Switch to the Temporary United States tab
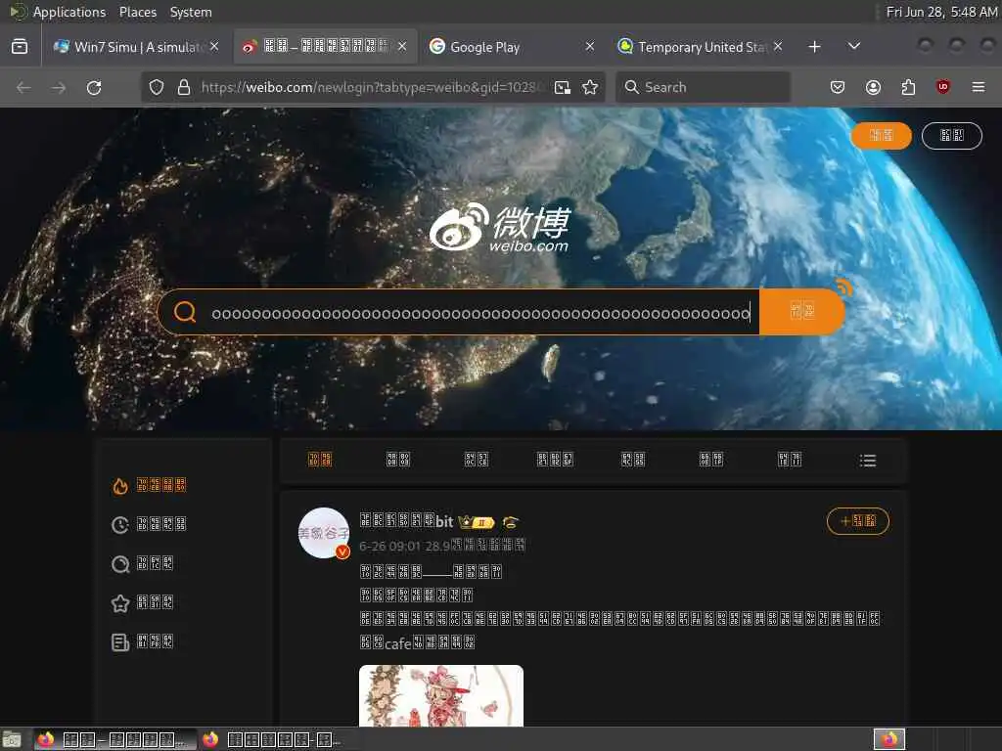This screenshot has height=751, width=1002. [699, 47]
